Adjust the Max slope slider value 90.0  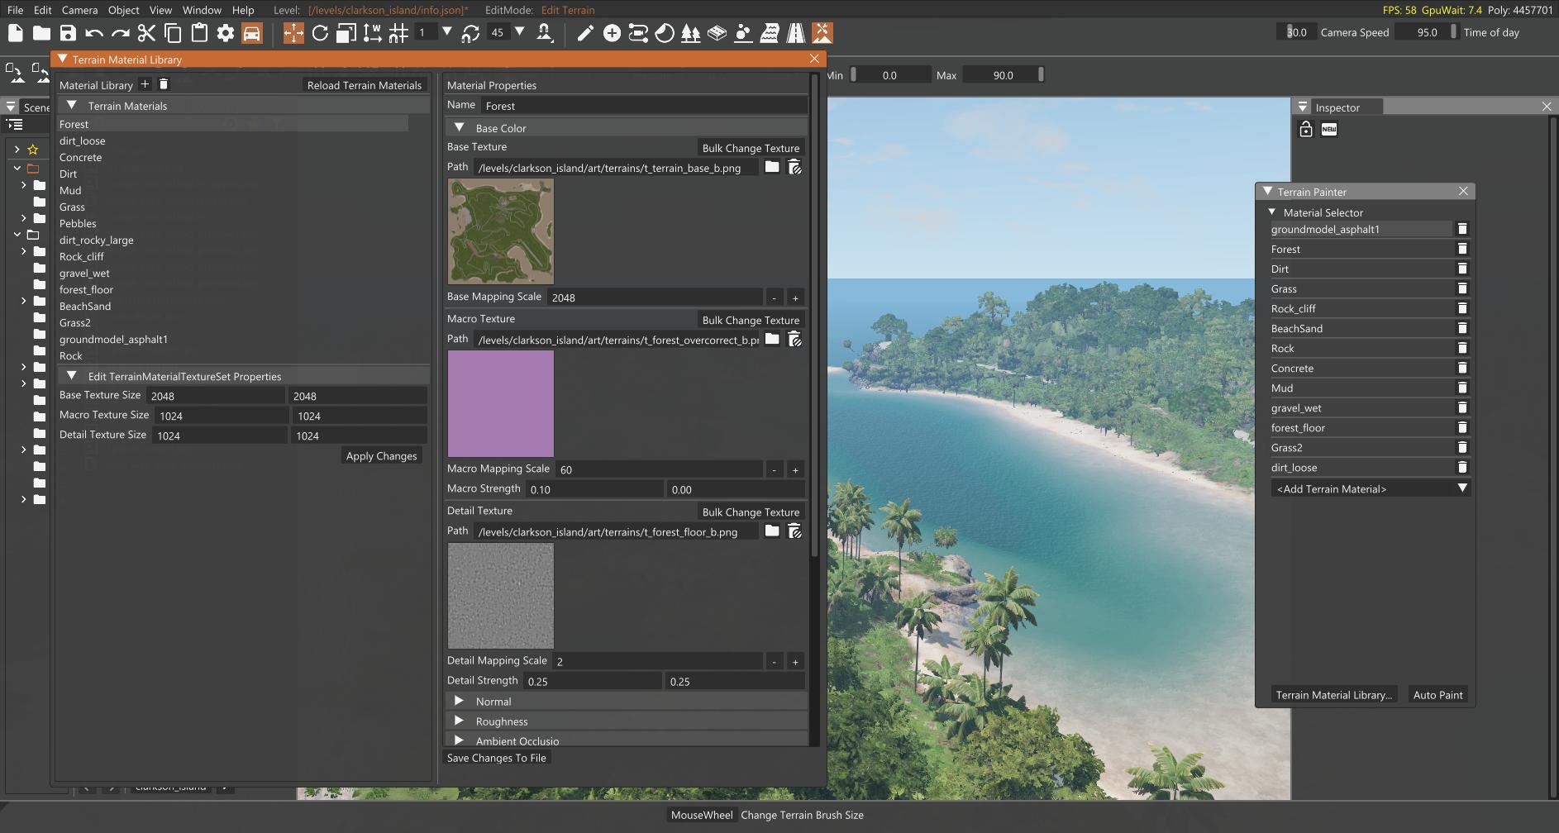click(x=1004, y=74)
